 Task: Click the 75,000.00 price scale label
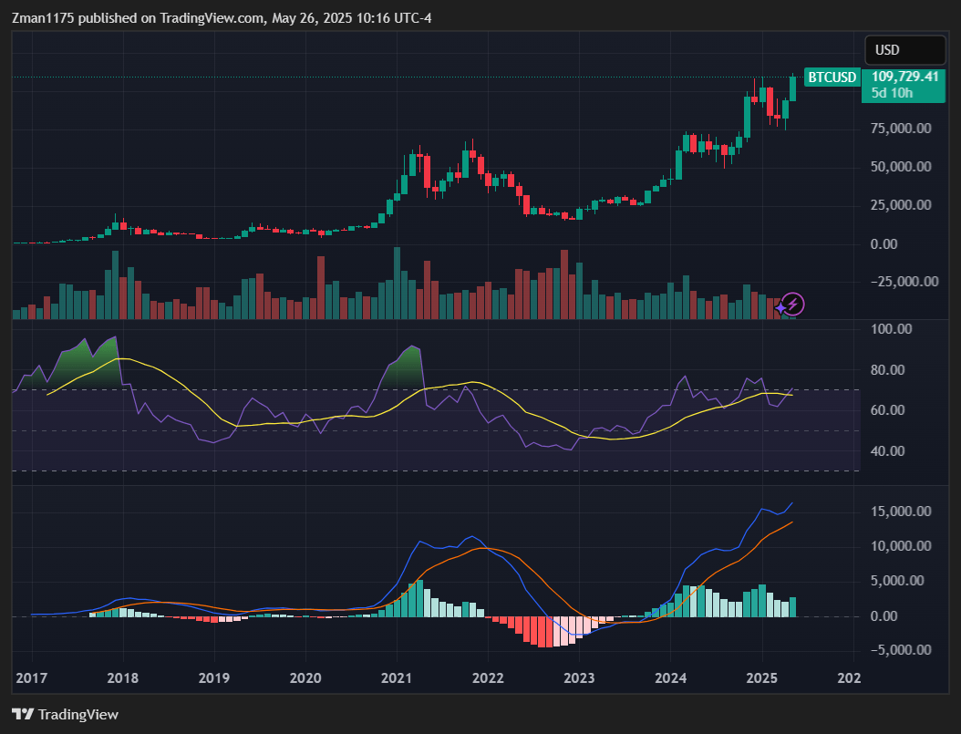pyautogui.click(x=901, y=128)
